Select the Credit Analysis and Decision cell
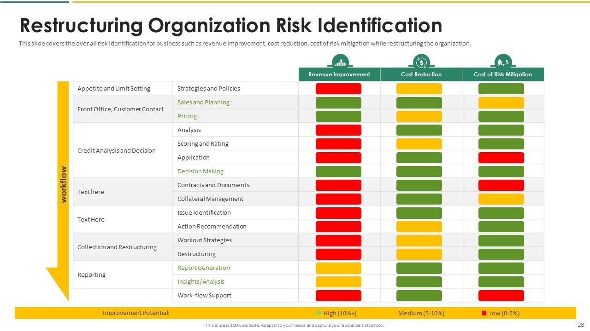Viewport: 590px width, 331px height. click(x=117, y=150)
